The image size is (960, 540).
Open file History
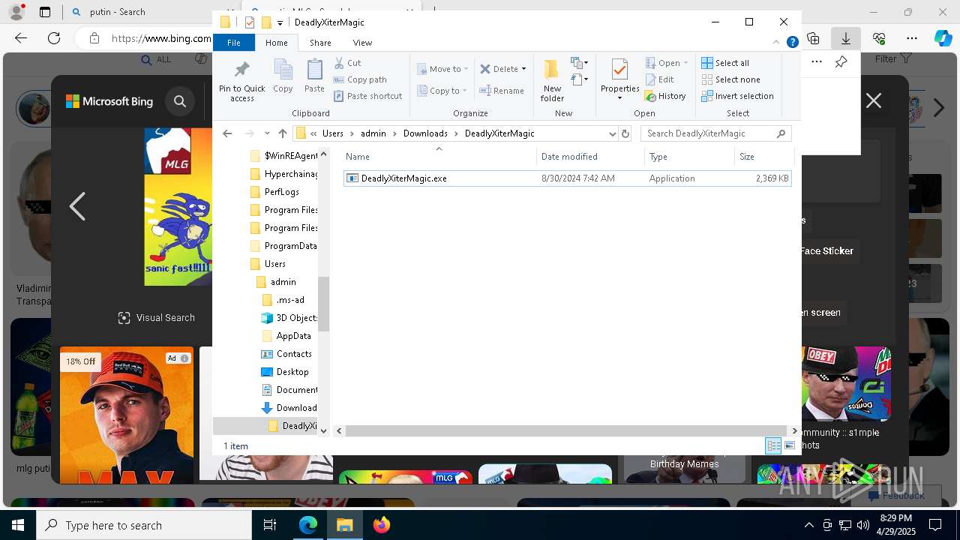[665, 96]
